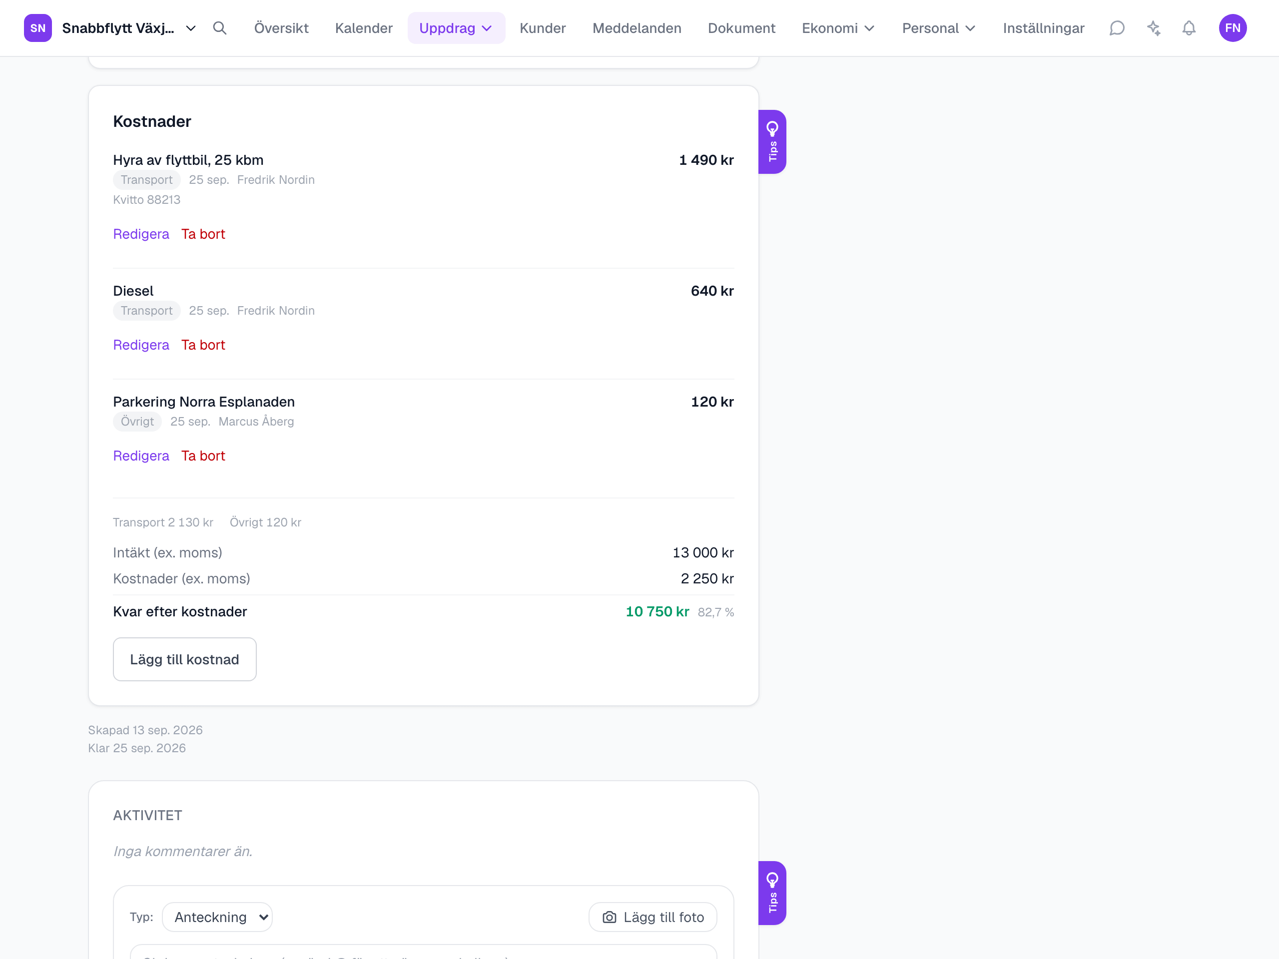The width and height of the screenshot is (1279, 959).
Task: Click the AI sparkle icon
Action: (1154, 28)
